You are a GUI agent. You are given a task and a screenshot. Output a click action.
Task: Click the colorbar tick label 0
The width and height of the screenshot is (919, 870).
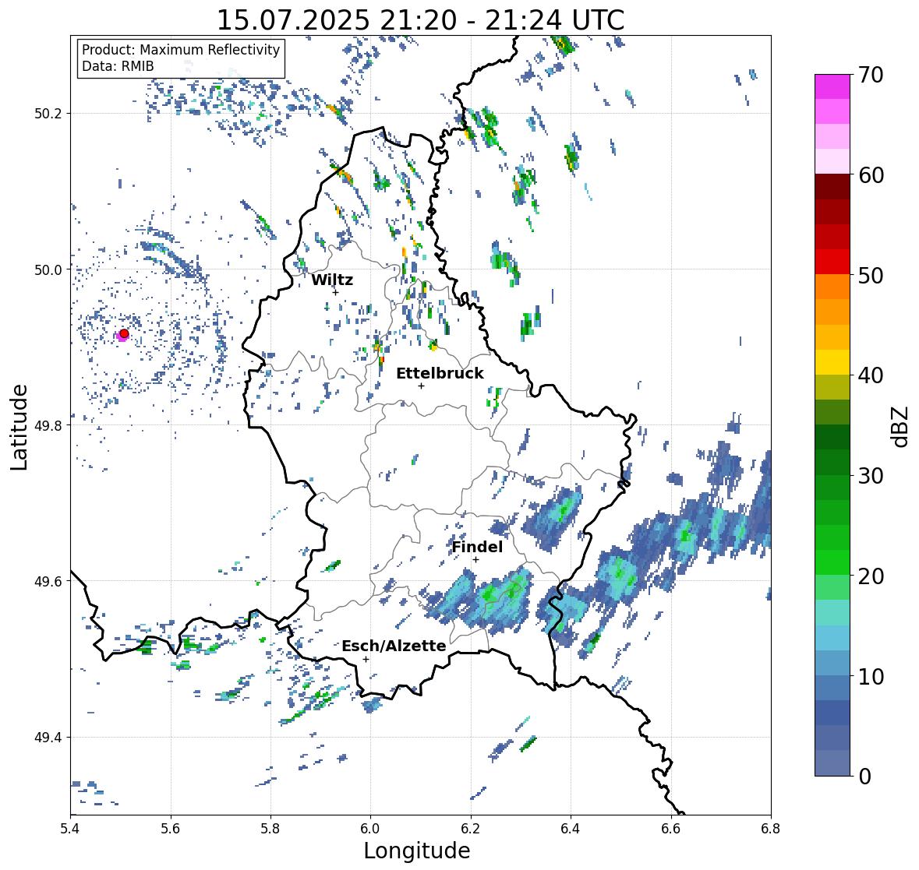click(x=865, y=777)
